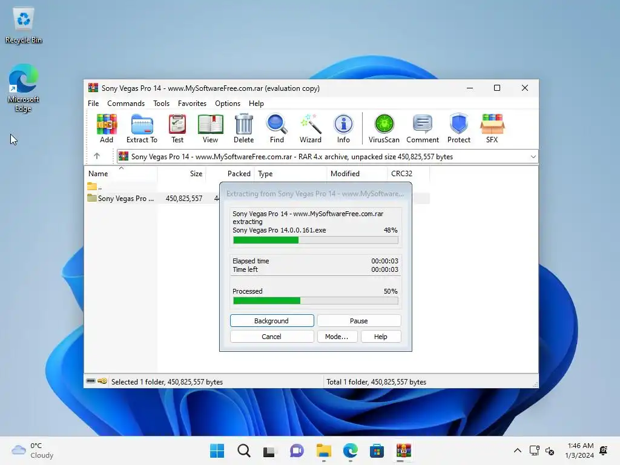Open File Explorer from taskbar
The height and width of the screenshot is (465, 620).
point(323,450)
